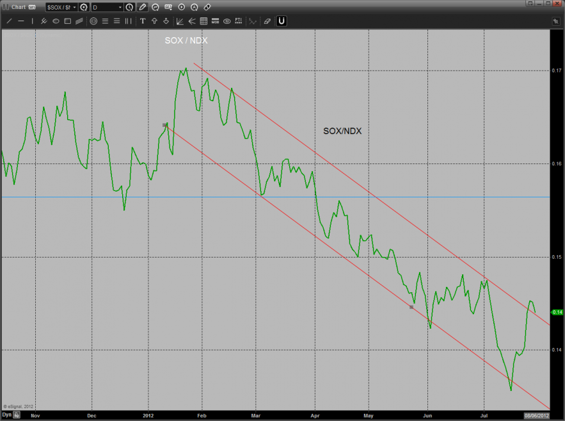The width and height of the screenshot is (565, 421).
Task: Toggle the magnet snap U button
Action: (x=282, y=21)
